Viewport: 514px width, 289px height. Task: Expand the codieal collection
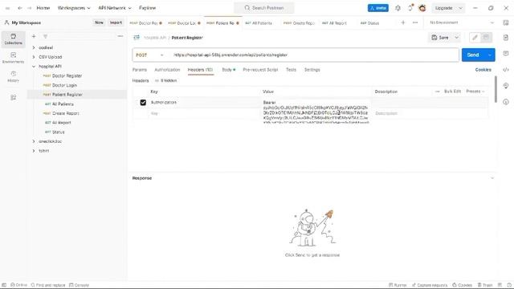tap(34, 47)
